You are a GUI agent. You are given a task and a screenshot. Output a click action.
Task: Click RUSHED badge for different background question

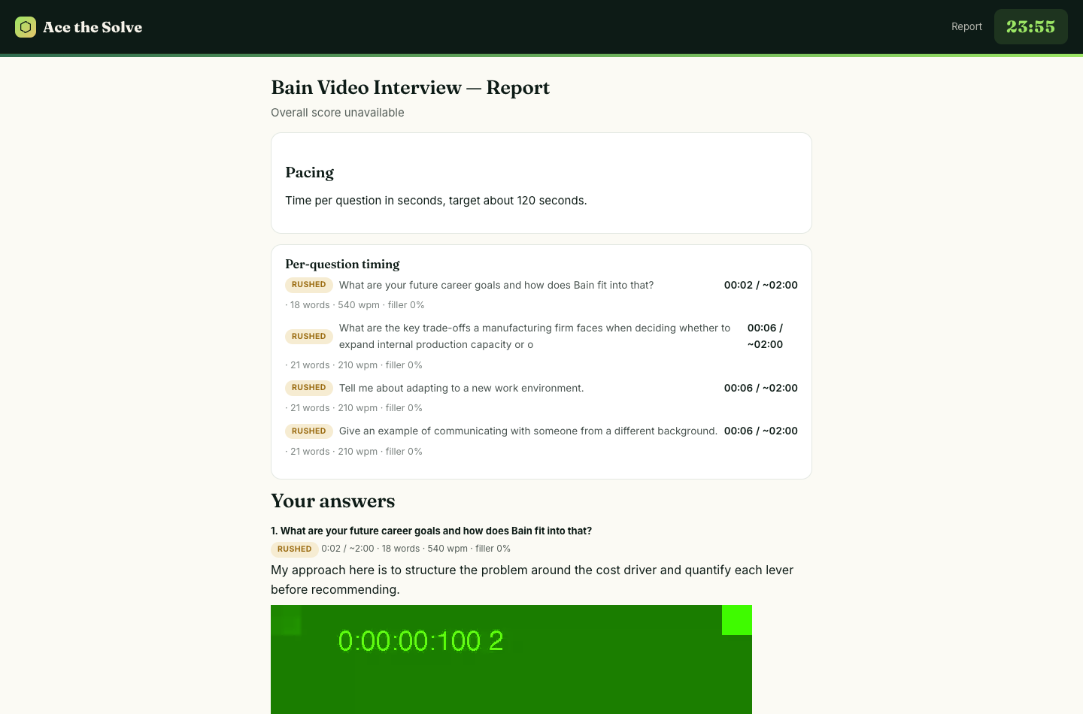[308, 431]
